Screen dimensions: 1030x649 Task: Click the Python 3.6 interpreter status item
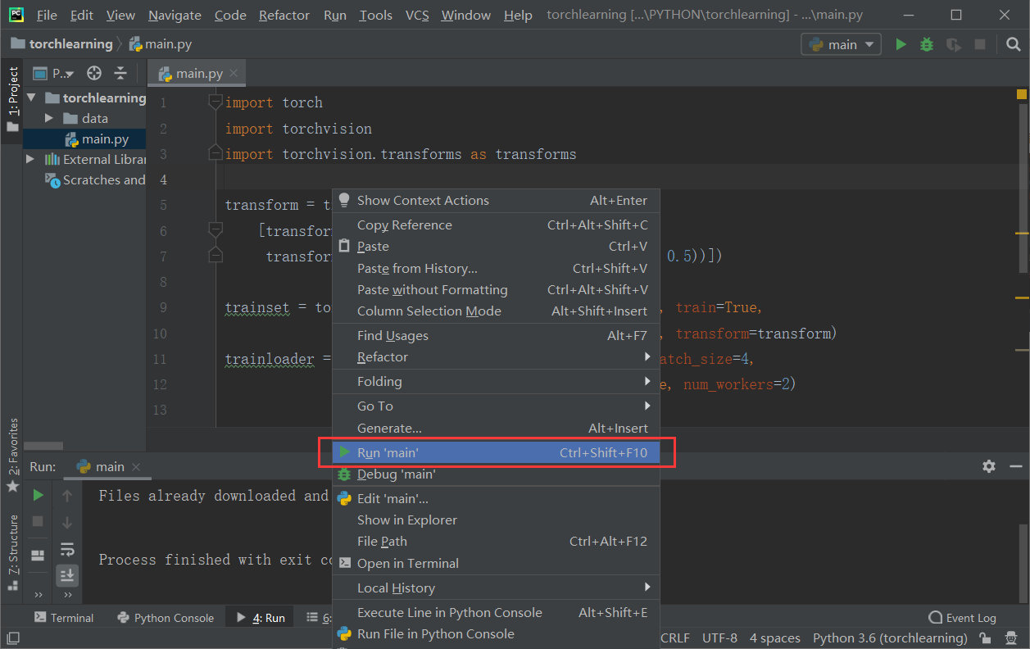(x=889, y=637)
